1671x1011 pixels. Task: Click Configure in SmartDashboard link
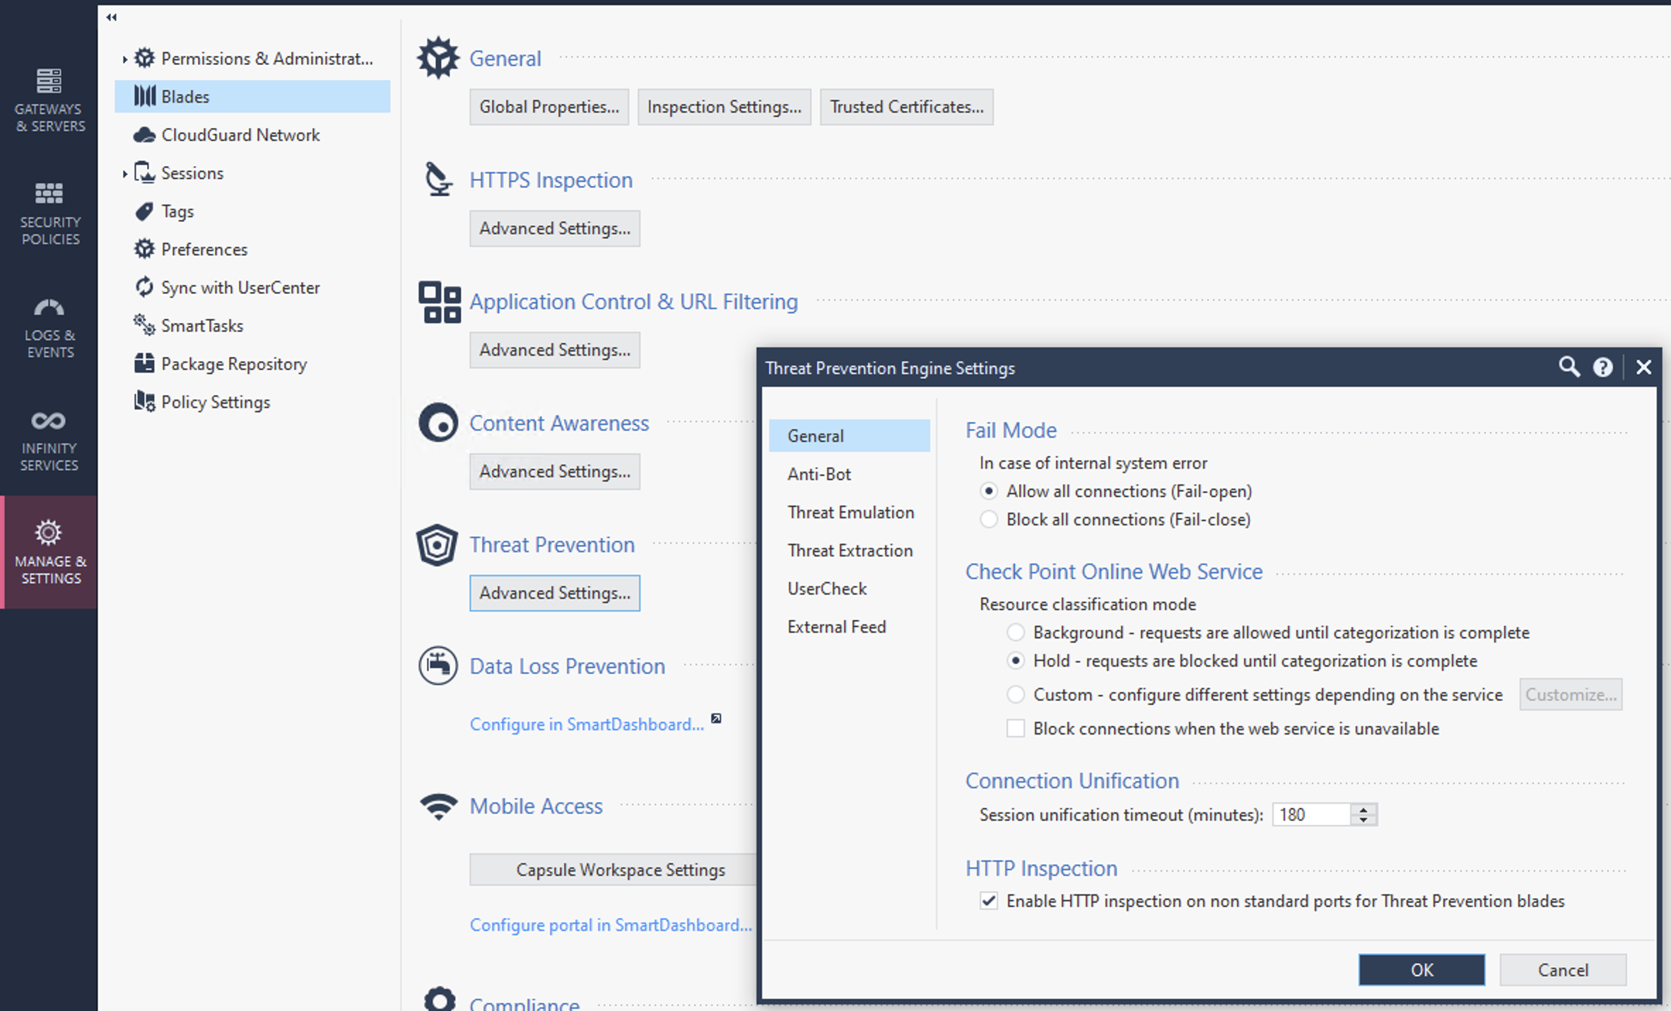[x=587, y=724]
